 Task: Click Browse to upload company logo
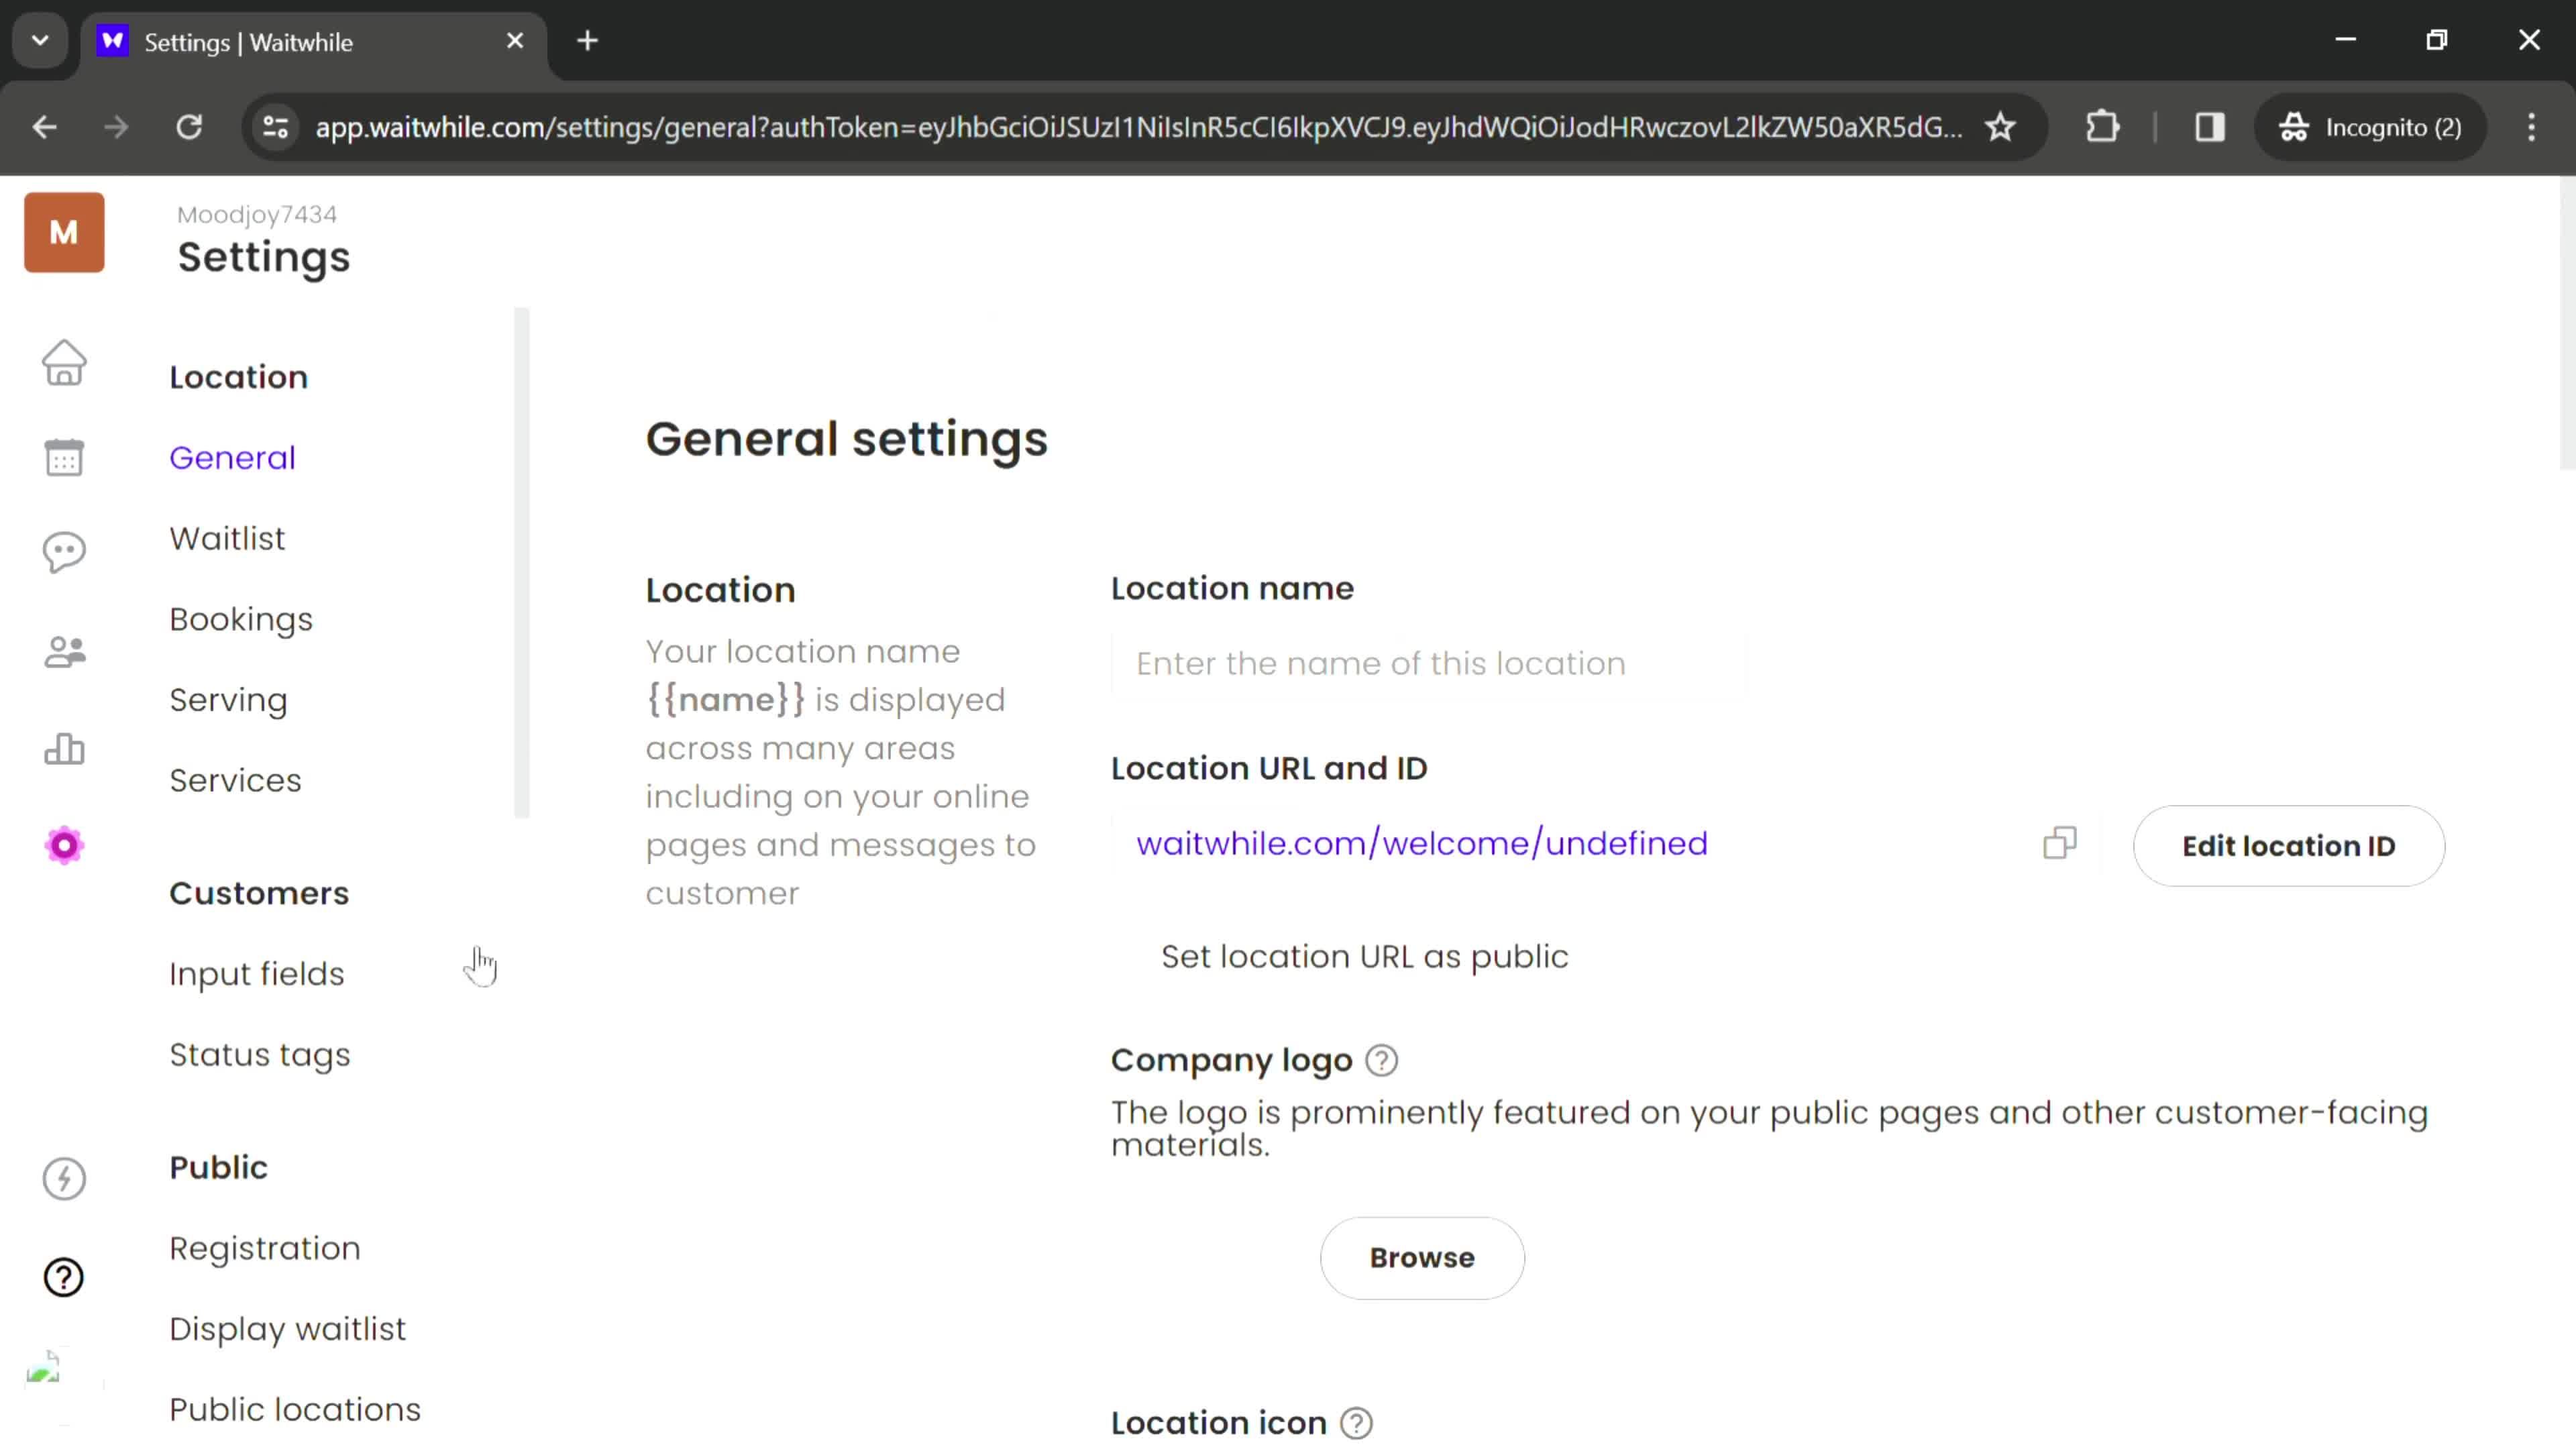tap(1422, 1258)
